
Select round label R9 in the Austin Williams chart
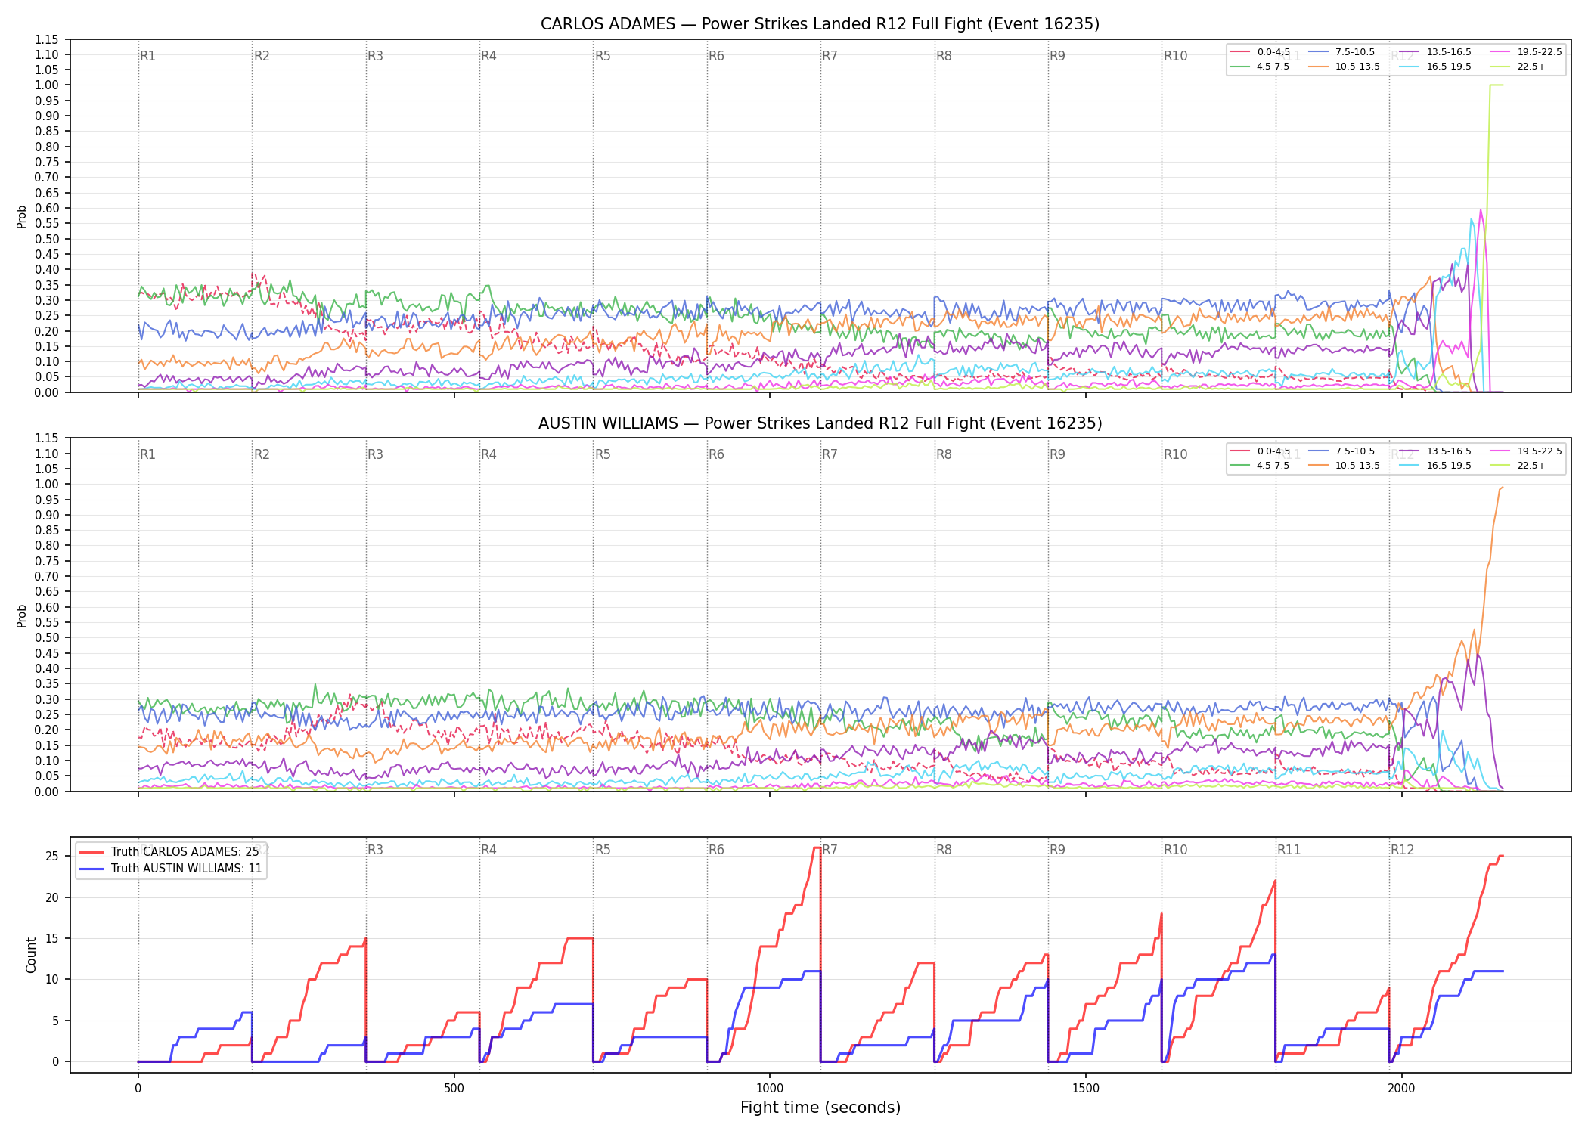[x=1057, y=454]
